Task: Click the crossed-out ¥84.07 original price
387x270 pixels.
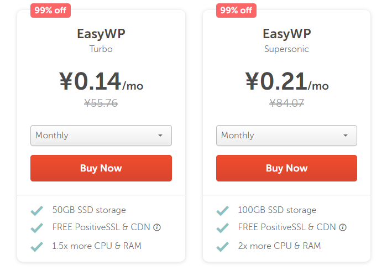Action: coord(286,103)
